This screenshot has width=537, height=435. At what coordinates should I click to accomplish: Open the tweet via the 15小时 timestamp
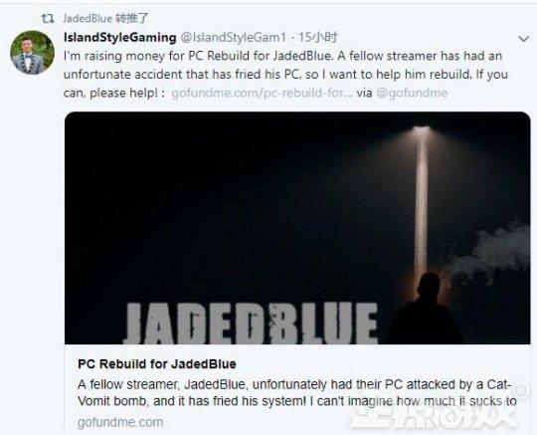tap(318, 37)
